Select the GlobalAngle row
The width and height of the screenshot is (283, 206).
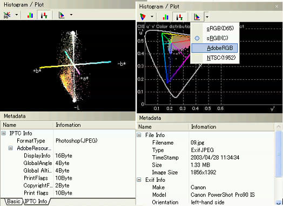point(68,163)
